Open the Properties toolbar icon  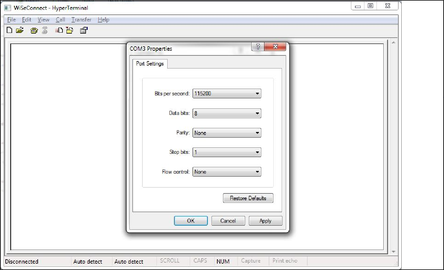click(x=84, y=31)
